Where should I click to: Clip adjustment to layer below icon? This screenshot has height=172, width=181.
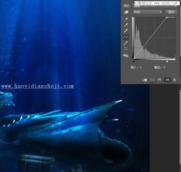[x=145, y=80]
